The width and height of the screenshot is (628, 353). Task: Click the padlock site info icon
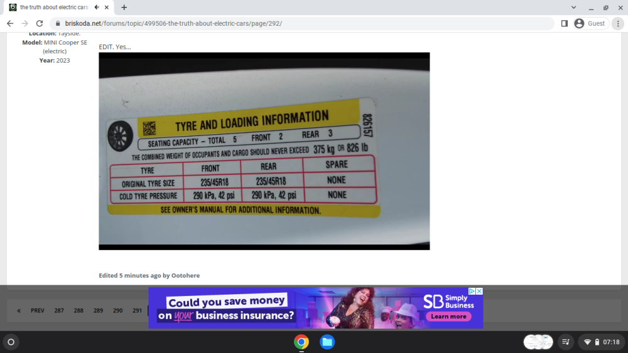tap(58, 24)
